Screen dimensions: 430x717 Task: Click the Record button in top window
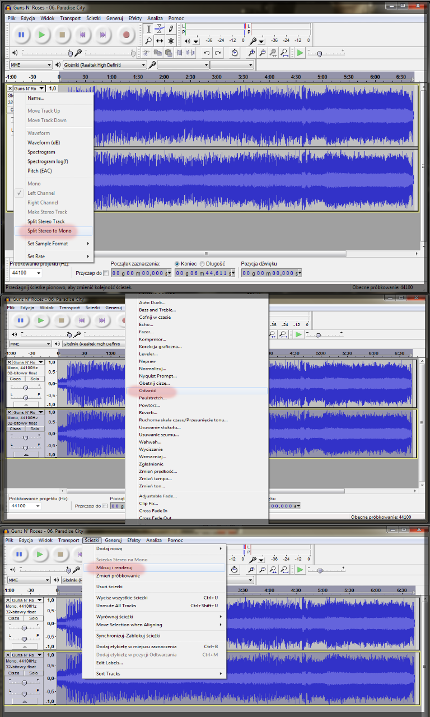(126, 35)
